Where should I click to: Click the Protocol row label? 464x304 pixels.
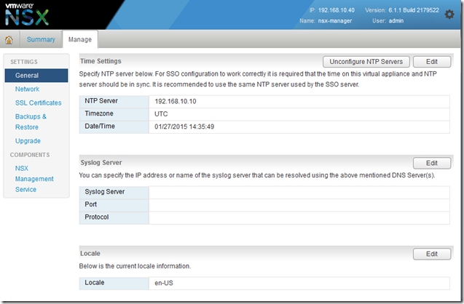pos(96,217)
